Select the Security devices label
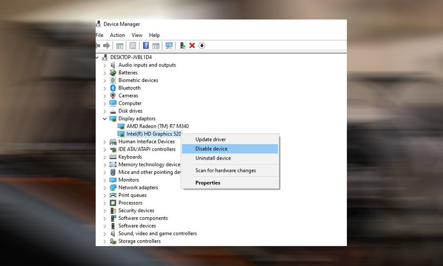Image resolution: width=443 pixels, height=266 pixels. [x=136, y=210]
